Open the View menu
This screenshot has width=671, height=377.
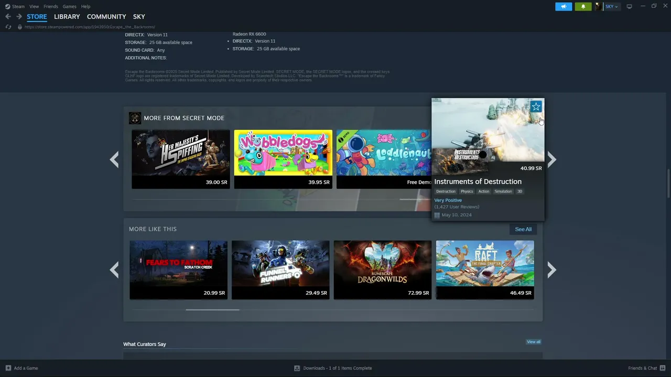(x=34, y=6)
